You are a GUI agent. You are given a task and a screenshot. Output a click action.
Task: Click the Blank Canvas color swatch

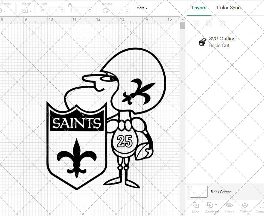pyautogui.click(x=199, y=192)
